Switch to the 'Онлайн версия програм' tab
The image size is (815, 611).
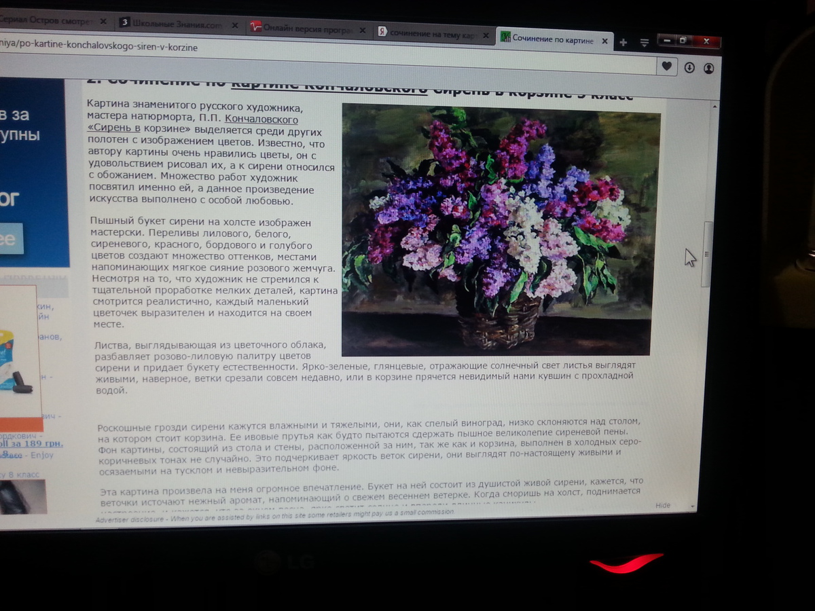click(309, 29)
